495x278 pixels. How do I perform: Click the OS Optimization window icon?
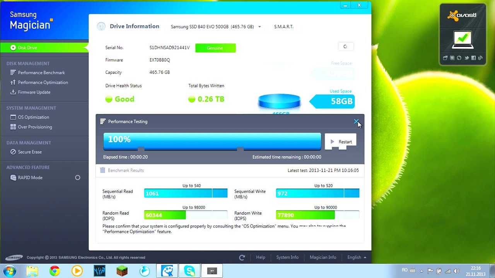pyautogui.click(x=13, y=117)
